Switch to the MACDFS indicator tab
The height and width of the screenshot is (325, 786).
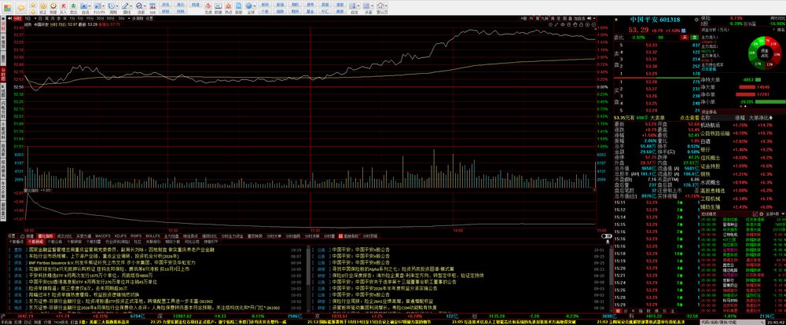coord(103,236)
